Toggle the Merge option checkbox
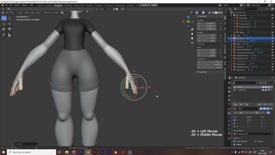Image resolution: width=275 pixels, height=155 pixels. pyautogui.click(x=235, y=145)
